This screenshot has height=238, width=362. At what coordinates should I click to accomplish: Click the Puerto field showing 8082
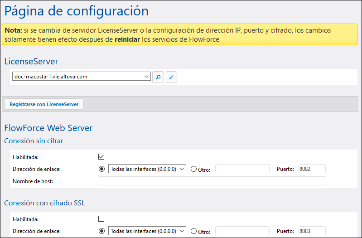pos(312,169)
